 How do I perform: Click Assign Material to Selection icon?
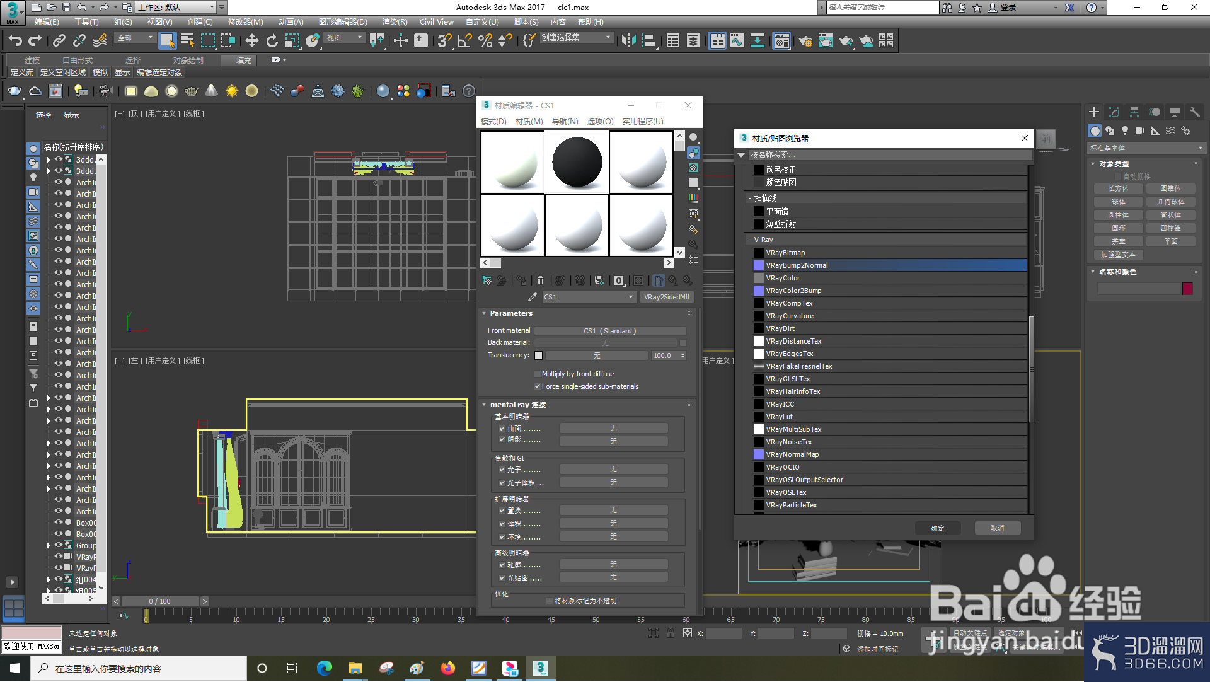pos(521,280)
